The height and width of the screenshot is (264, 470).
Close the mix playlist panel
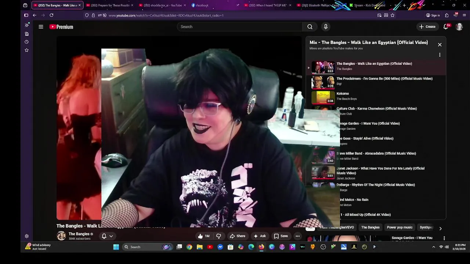440,45
